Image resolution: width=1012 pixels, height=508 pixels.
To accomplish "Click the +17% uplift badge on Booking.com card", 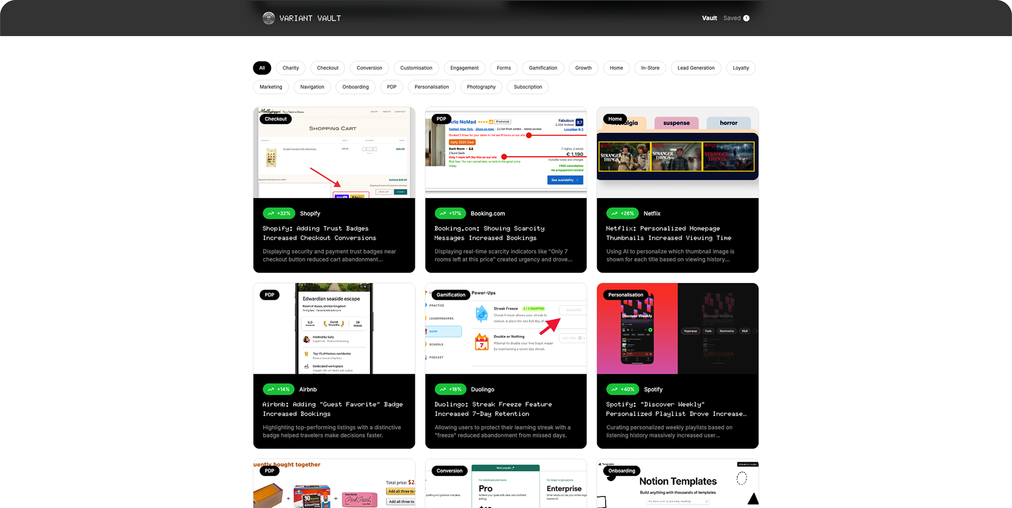I will (x=450, y=213).
